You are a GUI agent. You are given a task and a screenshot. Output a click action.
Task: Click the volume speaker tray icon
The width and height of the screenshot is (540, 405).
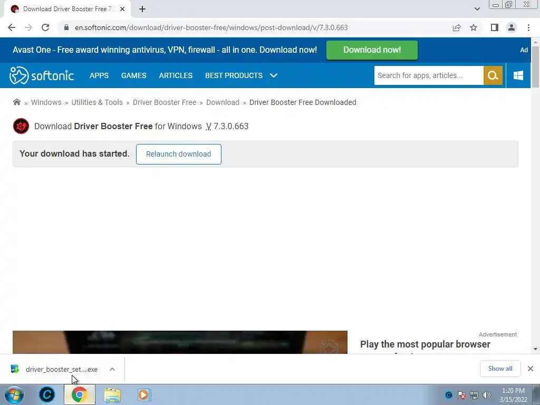click(487, 395)
